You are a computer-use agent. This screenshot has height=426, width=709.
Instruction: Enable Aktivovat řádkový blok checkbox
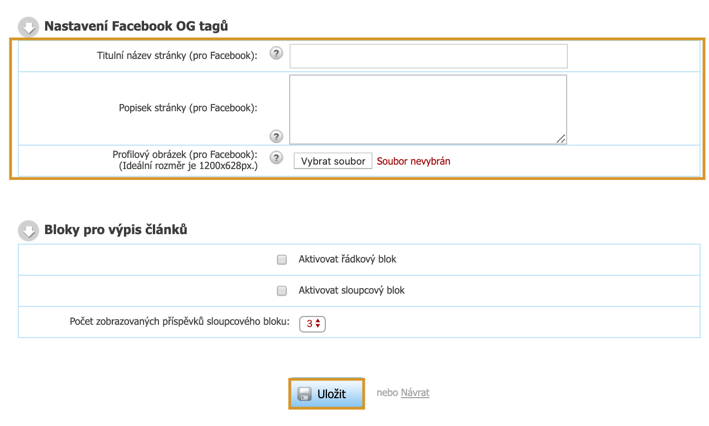tap(282, 260)
